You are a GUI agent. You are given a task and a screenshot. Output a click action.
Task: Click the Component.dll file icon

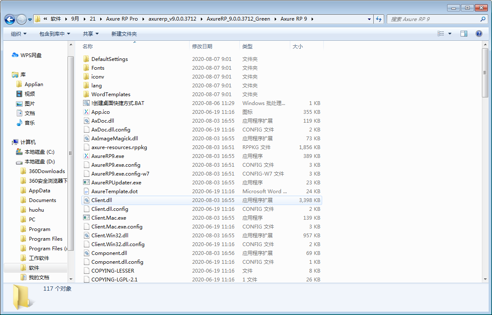coord(86,253)
